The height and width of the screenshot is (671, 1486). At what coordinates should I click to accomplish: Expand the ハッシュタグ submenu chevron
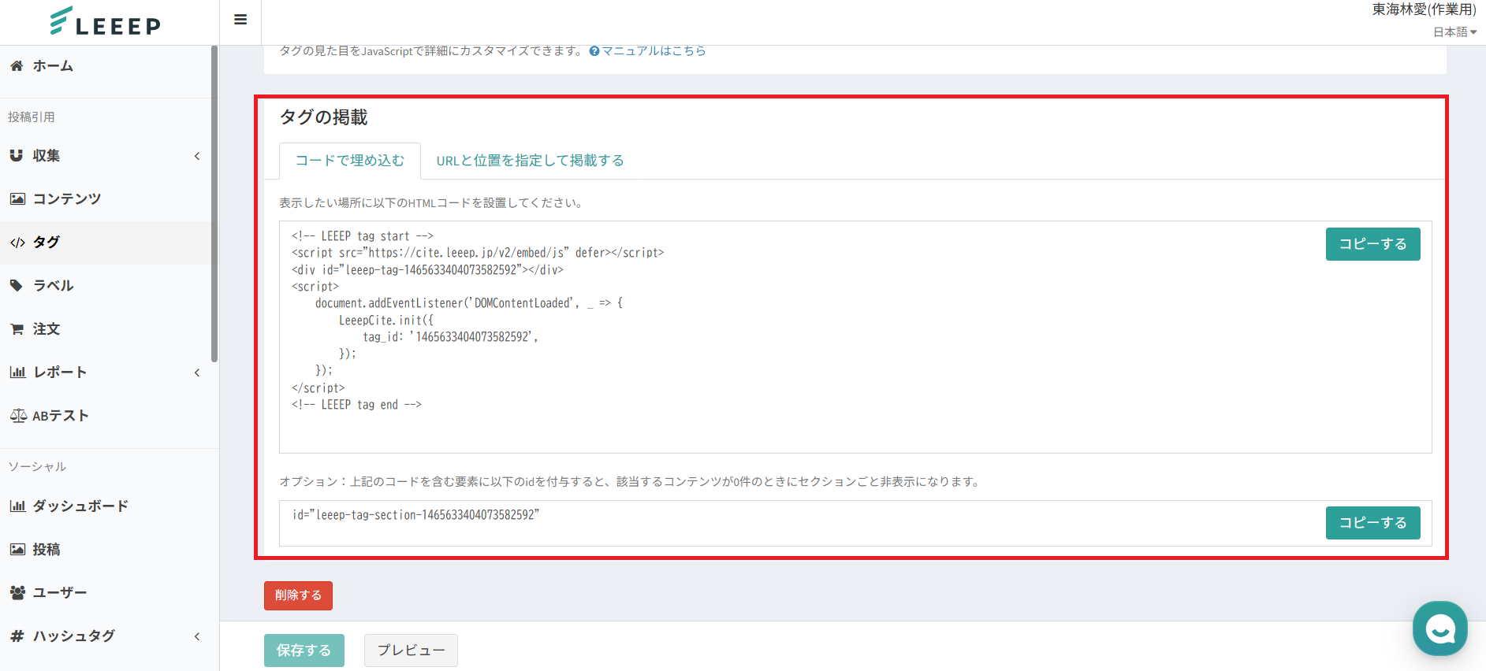click(197, 636)
